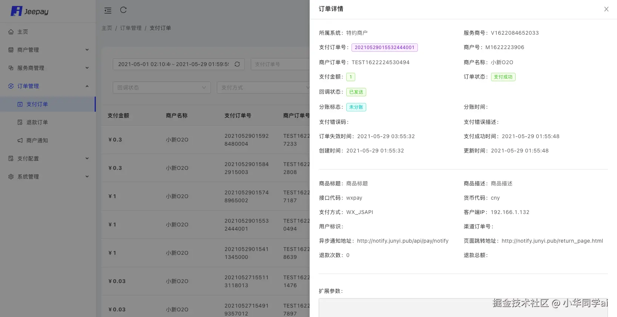Click the 支付成功 status tag
The width and height of the screenshot is (617, 317).
click(x=503, y=77)
